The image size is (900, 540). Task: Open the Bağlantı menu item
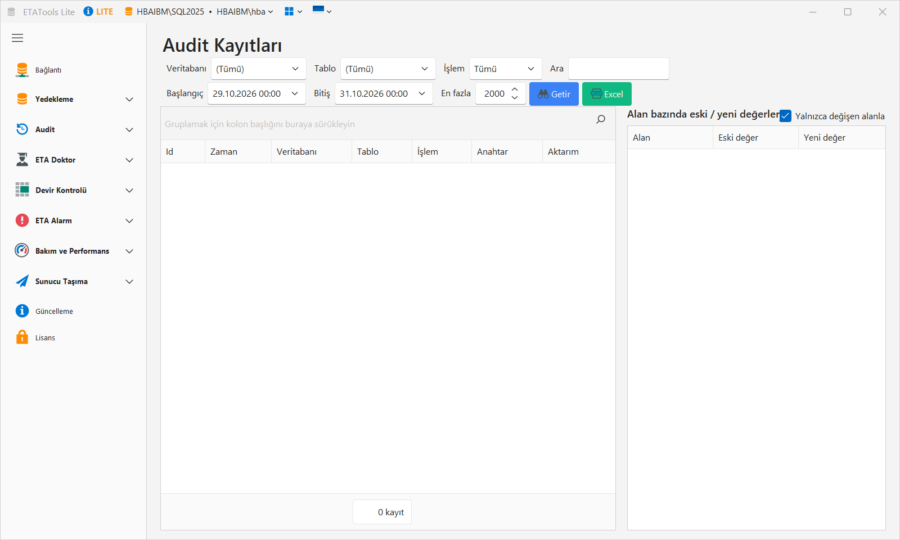pyautogui.click(x=73, y=70)
